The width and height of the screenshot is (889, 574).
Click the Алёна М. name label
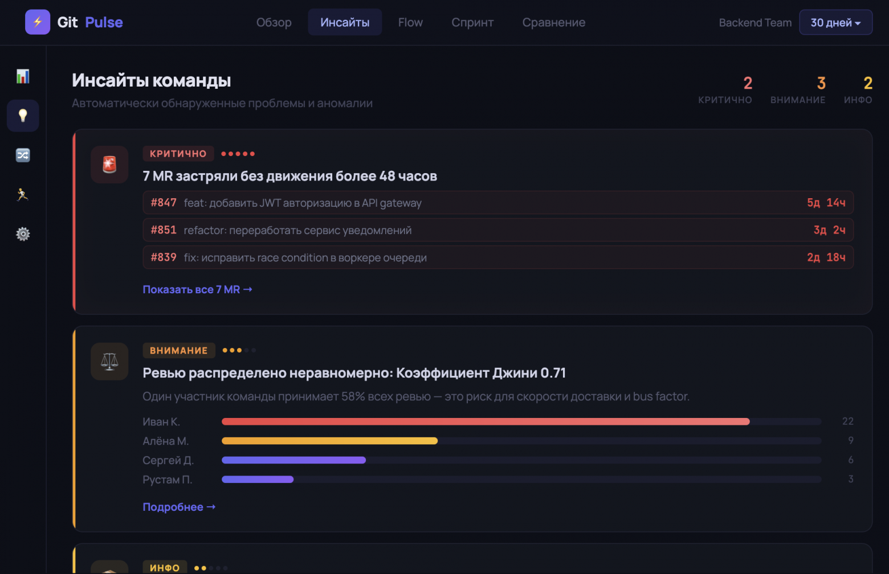coord(166,441)
